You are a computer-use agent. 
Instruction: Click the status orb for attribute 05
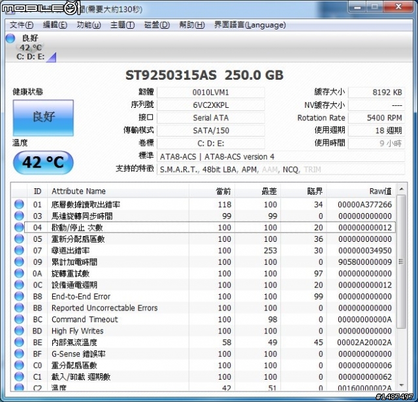click(19, 239)
